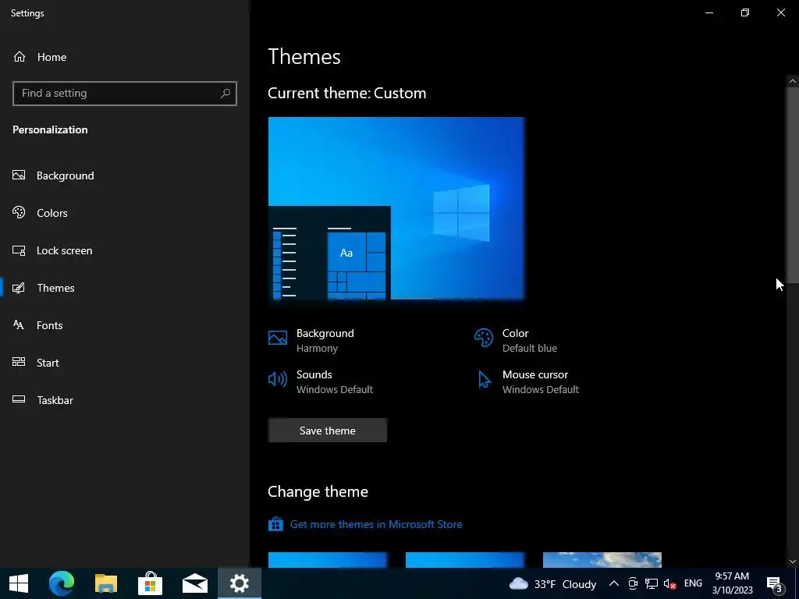Click the Save theme button
Screen dimensions: 799x599
[x=327, y=431]
